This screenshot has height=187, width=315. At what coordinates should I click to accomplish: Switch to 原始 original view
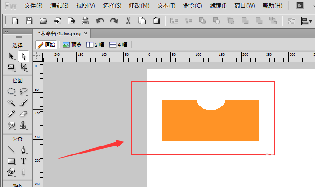pyautogui.click(x=47, y=45)
